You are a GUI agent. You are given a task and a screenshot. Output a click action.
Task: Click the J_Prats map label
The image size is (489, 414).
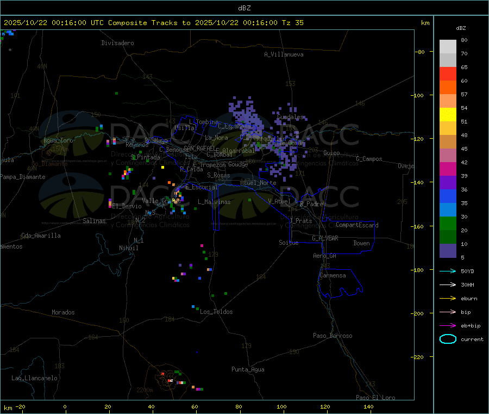pos(301,221)
